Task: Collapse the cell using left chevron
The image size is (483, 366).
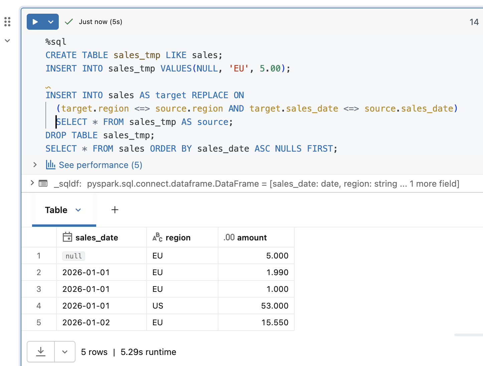Action: click(7, 41)
